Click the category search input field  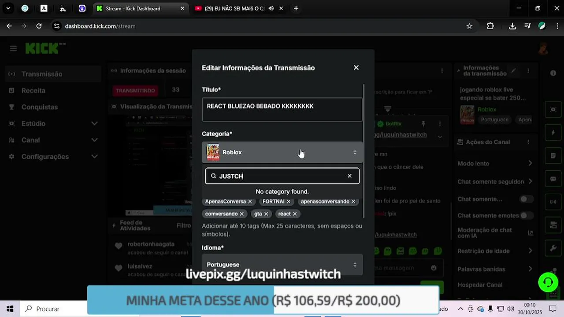[x=282, y=176]
